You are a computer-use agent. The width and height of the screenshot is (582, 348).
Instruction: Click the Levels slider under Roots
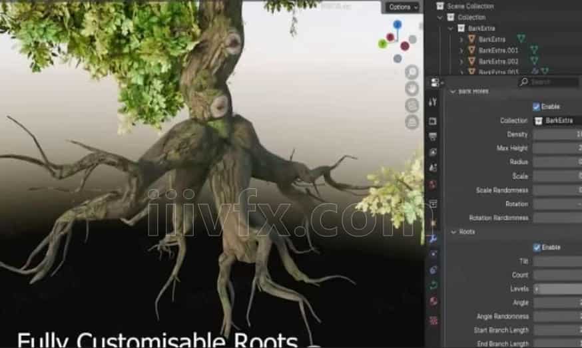pos(557,289)
